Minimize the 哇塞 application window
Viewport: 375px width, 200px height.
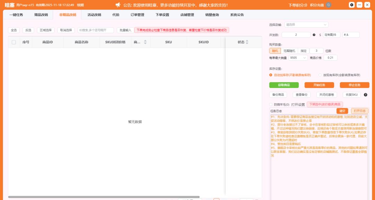(359, 5)
